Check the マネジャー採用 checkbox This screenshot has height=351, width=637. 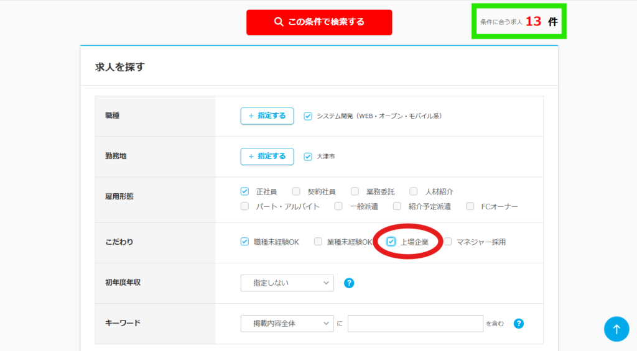[x=447, y=242]
